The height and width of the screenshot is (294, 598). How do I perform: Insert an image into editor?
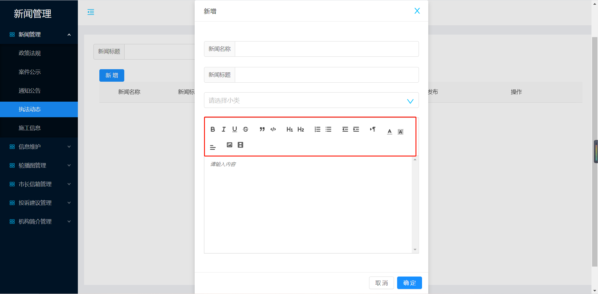230,145
